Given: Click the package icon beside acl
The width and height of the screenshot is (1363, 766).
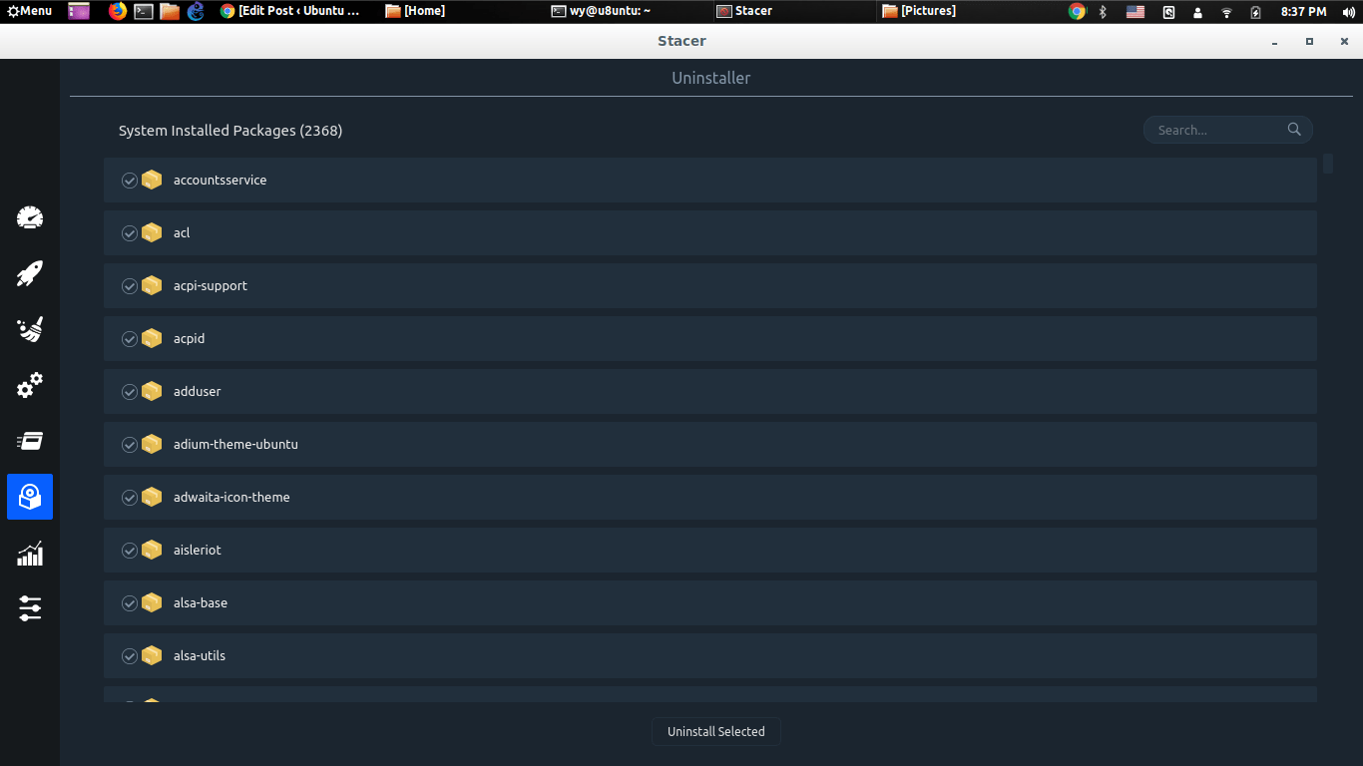Looking at the screenshot, I should (x=152, y=232).
